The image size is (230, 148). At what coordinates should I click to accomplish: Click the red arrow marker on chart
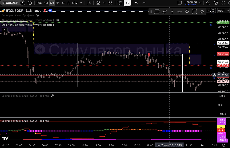coord(149,55)
